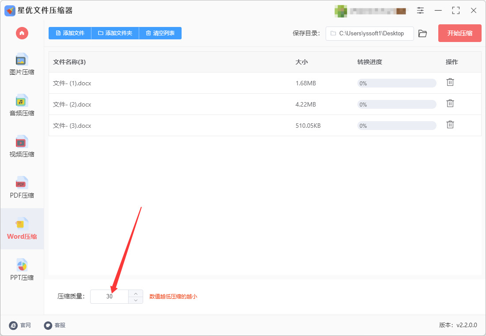
Task: Delete 文件- (1).docx from the list
Action: (x=450, y=82)
